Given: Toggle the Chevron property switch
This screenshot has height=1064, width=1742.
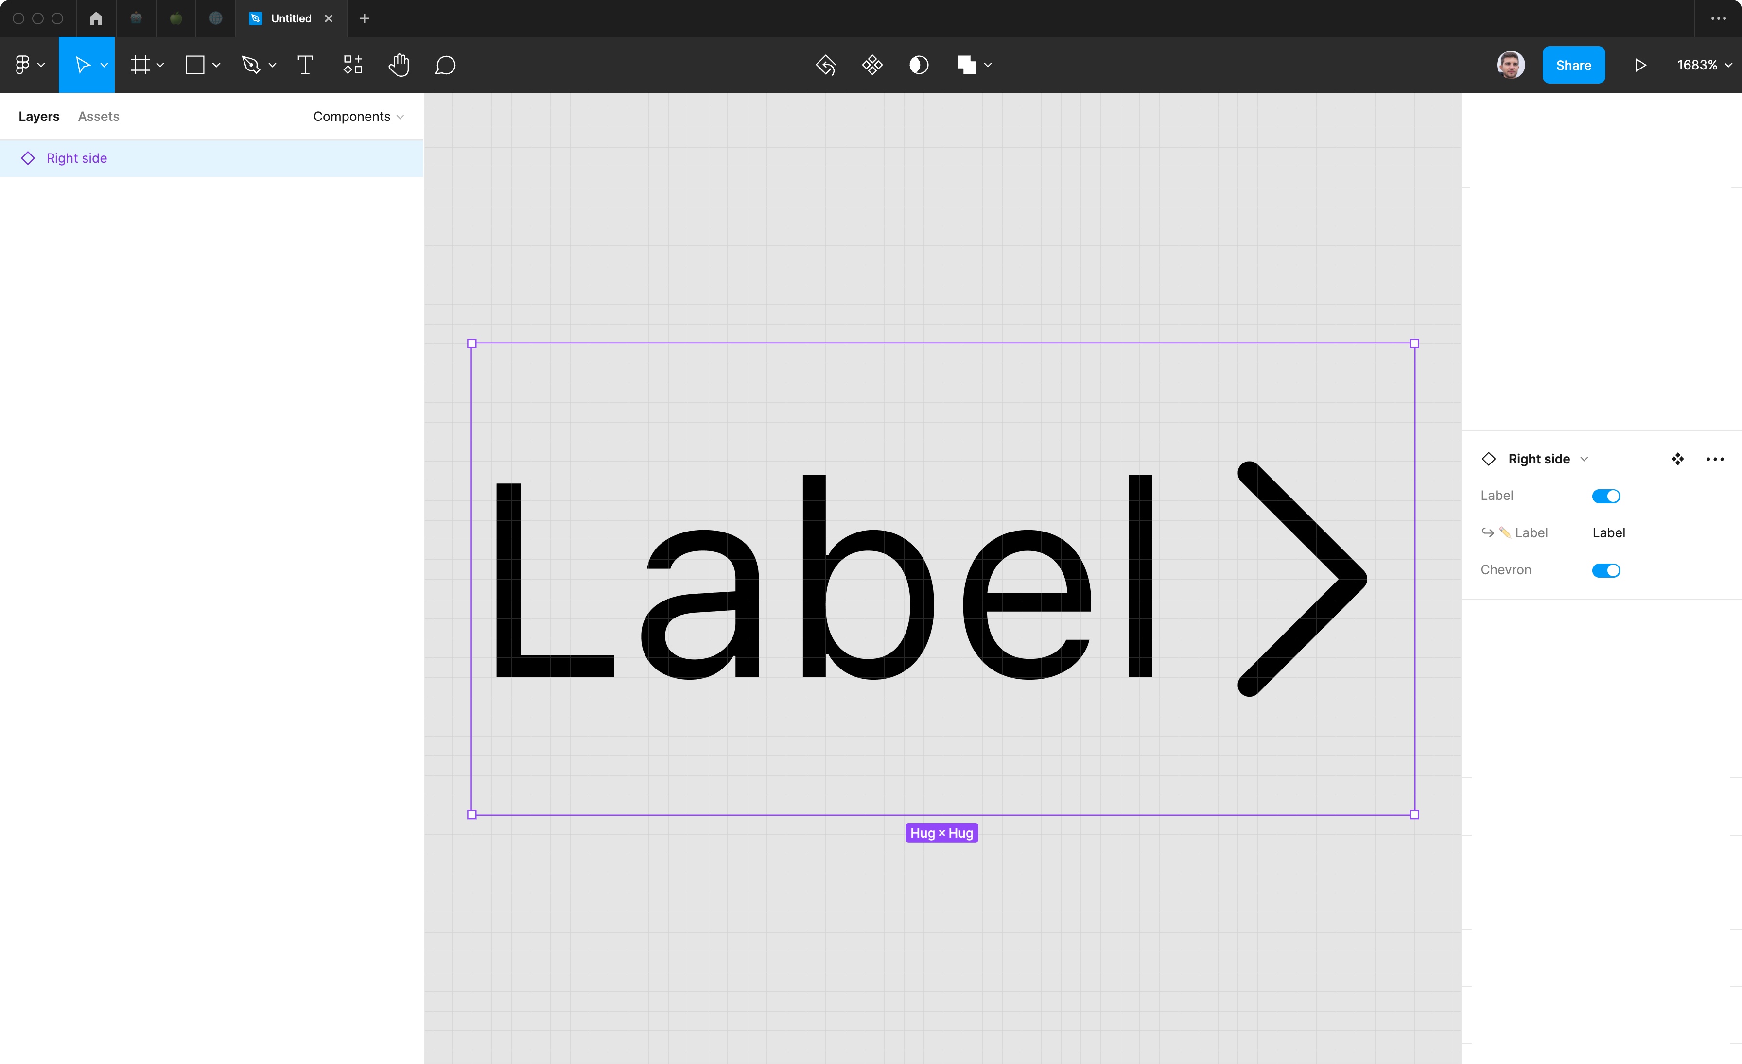Looking at the screenshot, I should [1605, 570].
